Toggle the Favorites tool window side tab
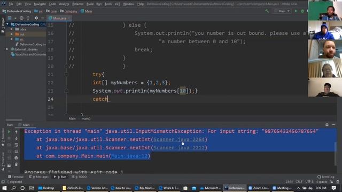This screenshot has height=192, width=342. [3, 137]
